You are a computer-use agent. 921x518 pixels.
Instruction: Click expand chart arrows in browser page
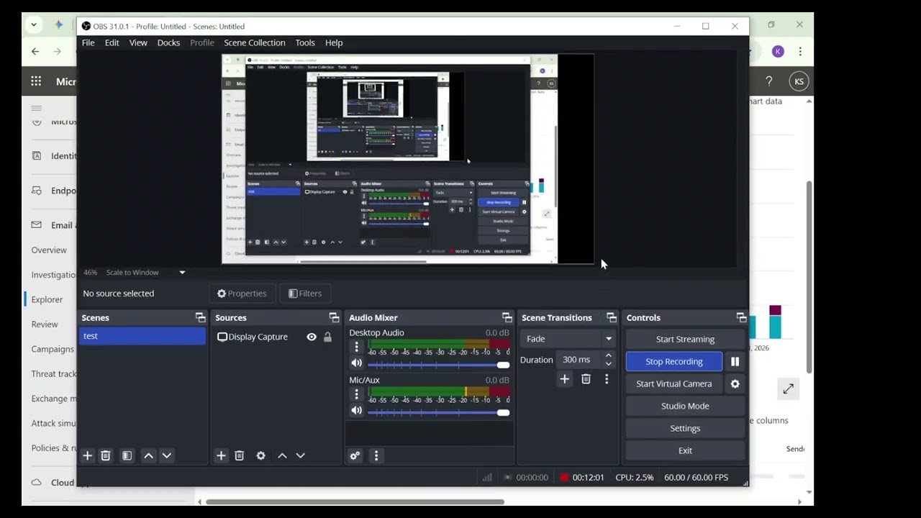point(789,388)
